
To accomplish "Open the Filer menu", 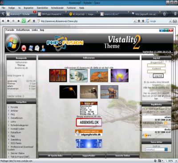I will [x=3, y=8].
